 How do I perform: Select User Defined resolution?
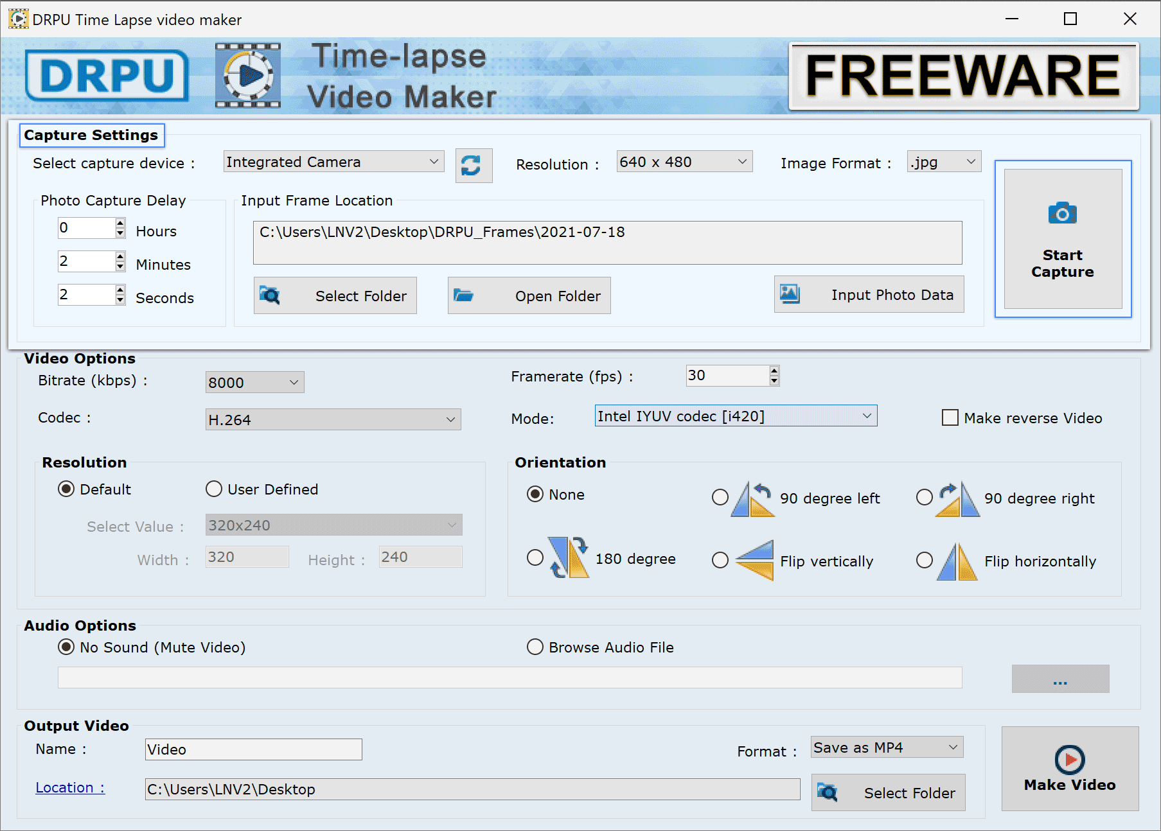213,489
